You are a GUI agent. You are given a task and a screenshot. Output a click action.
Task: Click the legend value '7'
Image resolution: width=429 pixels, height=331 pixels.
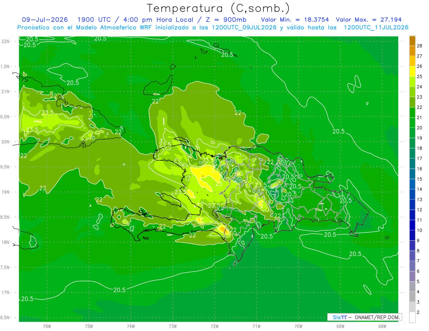point(418,261)
